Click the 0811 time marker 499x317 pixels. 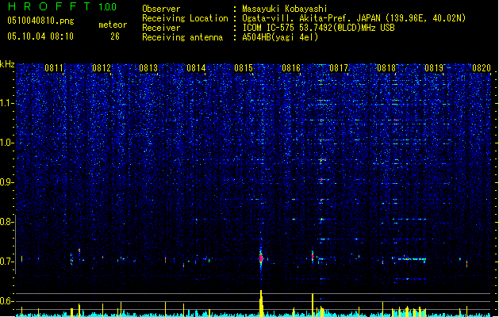[x=54, y=68]
